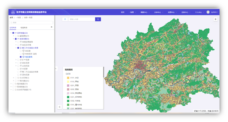Screen dimensions: 228x122
Task: Click the 0101_水田 legend color swatch
Action: click(x=68, y=78)
